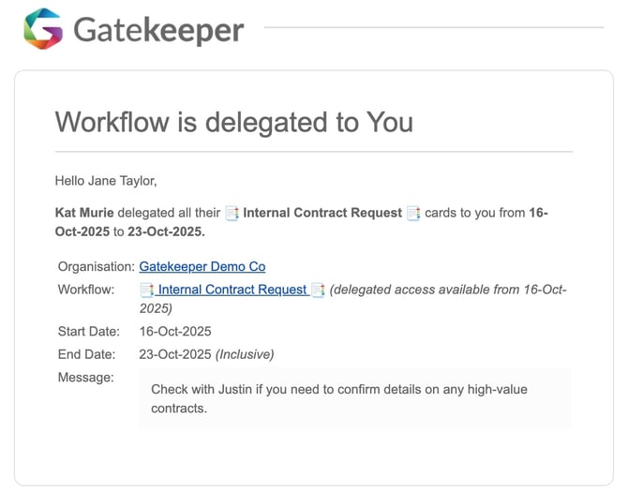Screen dimensions: 628x492
Task: Click the Organisation field label
Action: click(x=96, y=267)
